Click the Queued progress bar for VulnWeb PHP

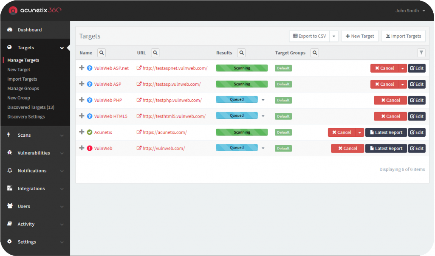(x=237, y=100)
